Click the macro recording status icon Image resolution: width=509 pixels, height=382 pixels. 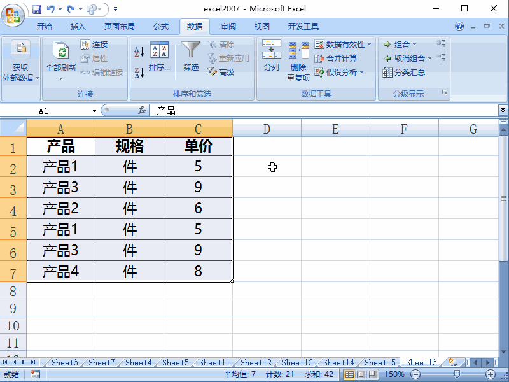tap(36, 374)
